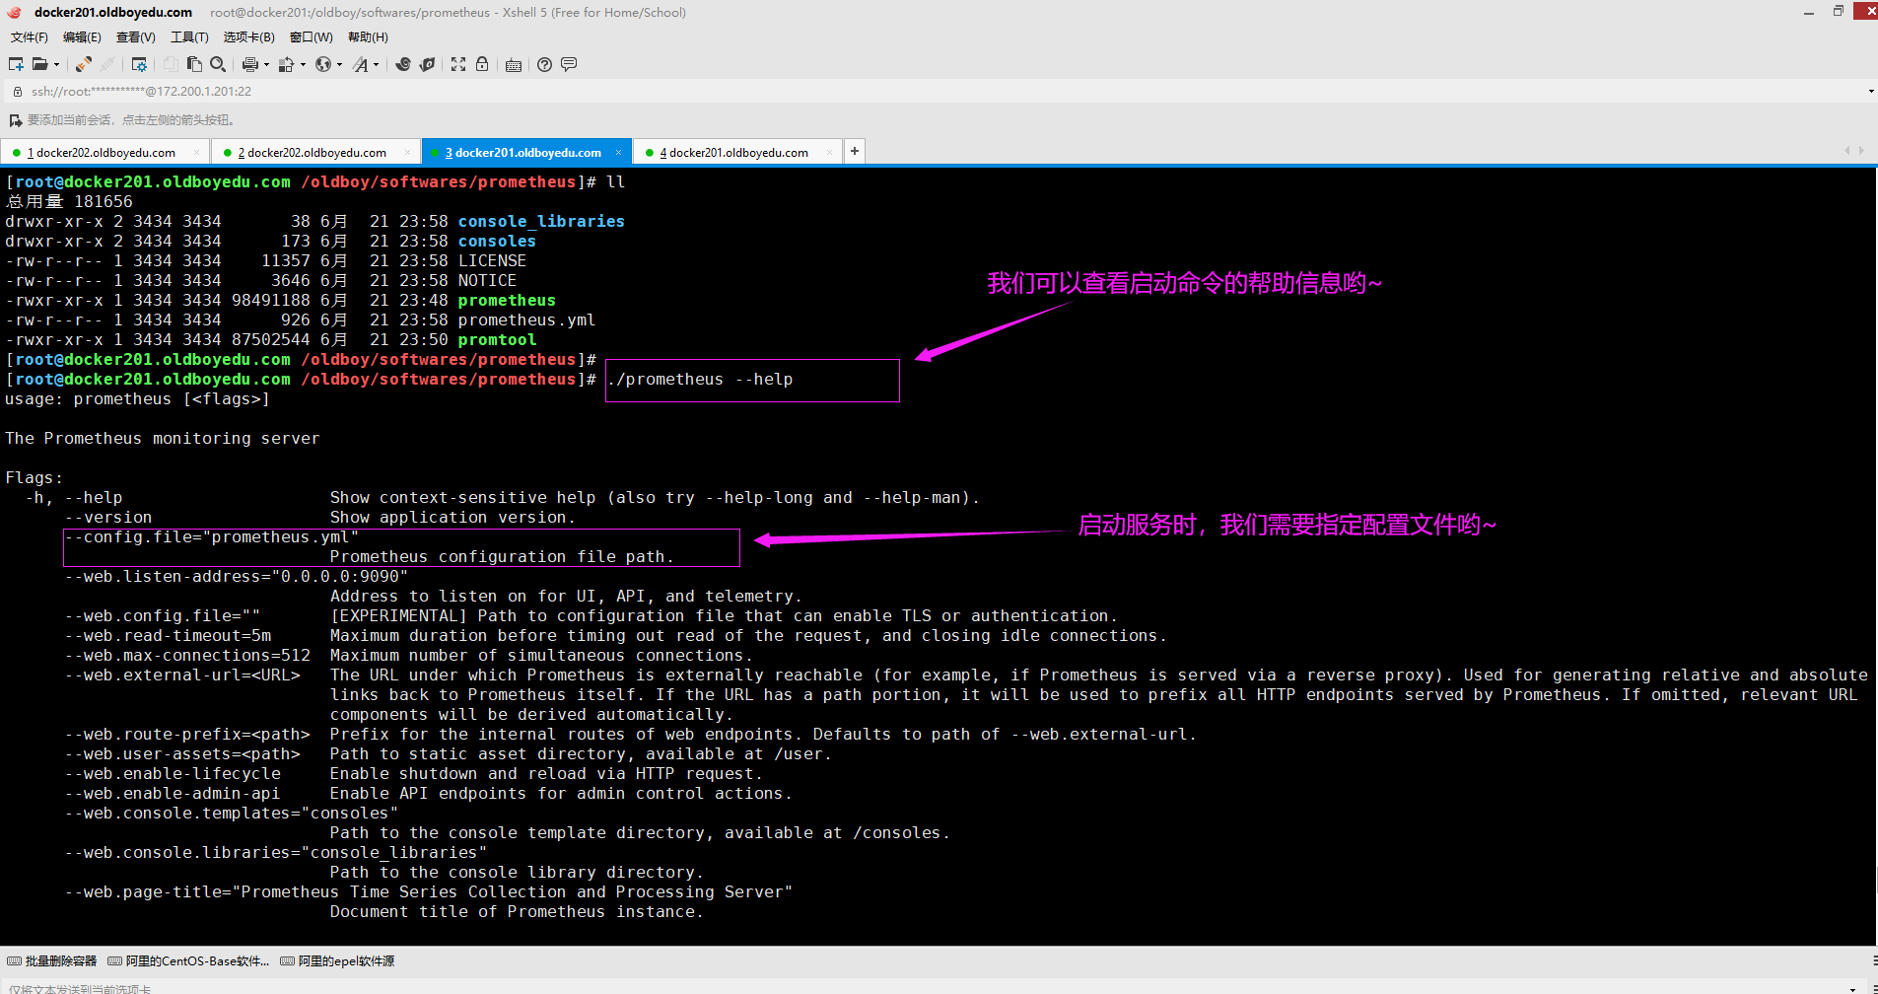Close tab 1 docker202.oldboyedu.com
Image resolution: width=1878 pixels, height=994 pixels.
(196, 153)
